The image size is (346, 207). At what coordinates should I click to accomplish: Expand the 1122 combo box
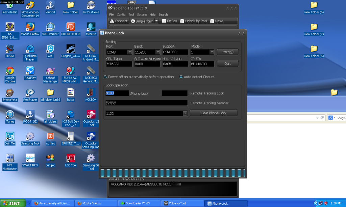(185, 114)
